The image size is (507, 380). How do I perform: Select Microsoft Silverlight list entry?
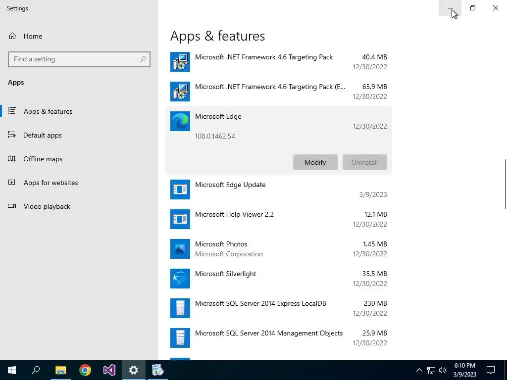pos(279,279)
